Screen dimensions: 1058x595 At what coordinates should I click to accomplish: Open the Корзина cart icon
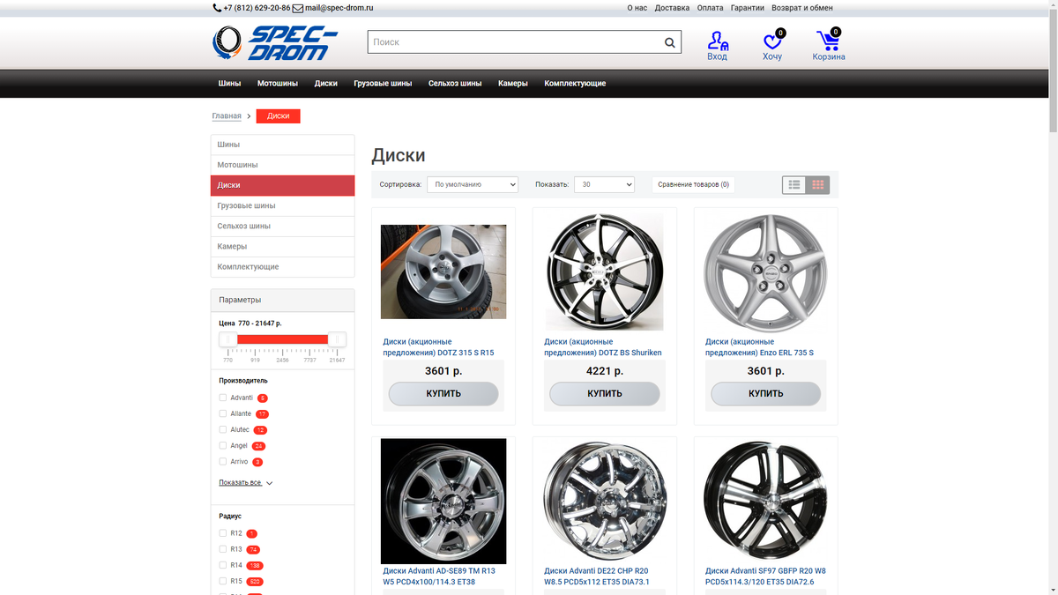point(828,41)
